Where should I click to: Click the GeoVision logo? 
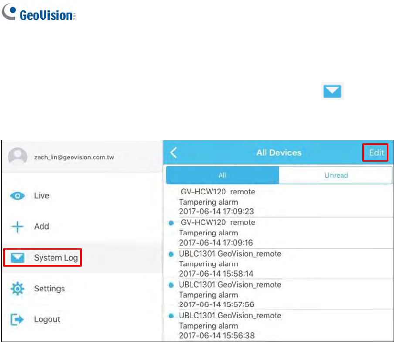[39, 13]
